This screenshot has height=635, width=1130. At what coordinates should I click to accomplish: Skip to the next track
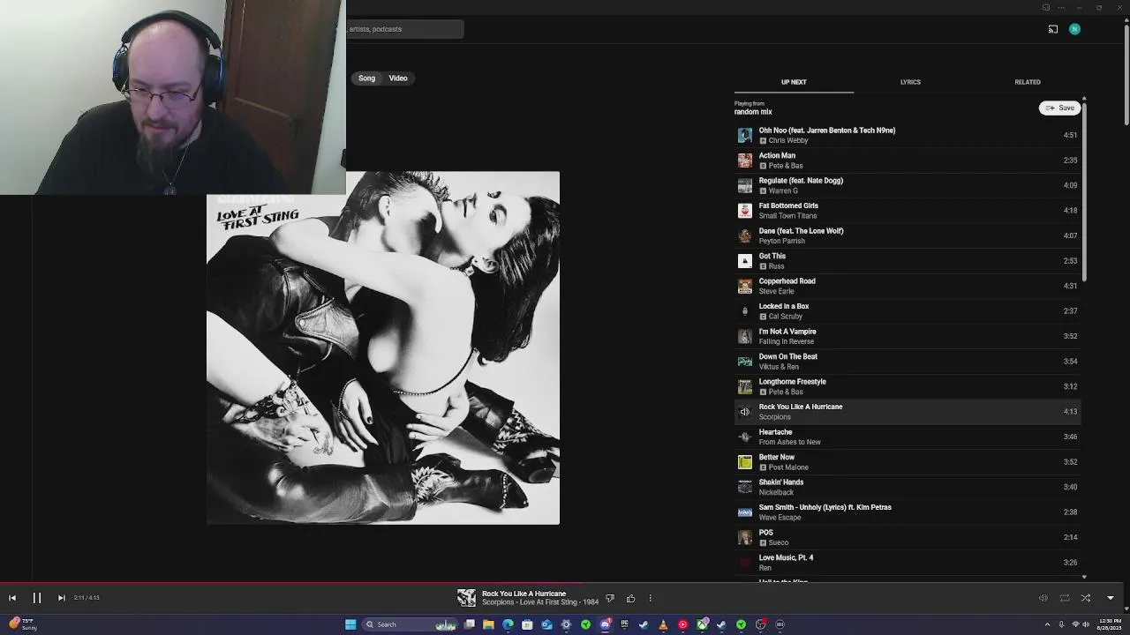61,598
